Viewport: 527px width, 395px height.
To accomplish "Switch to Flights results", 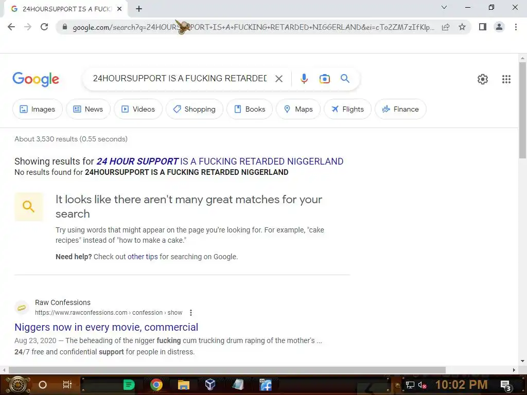I will [x=347, y=109].
